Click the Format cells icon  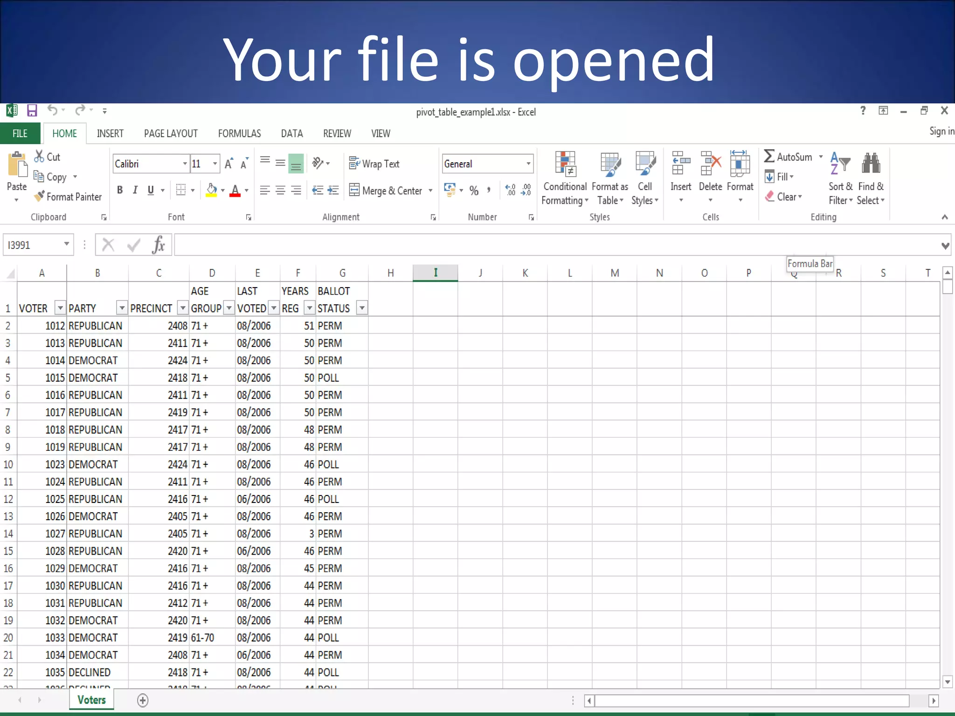(x=740, y=164)
